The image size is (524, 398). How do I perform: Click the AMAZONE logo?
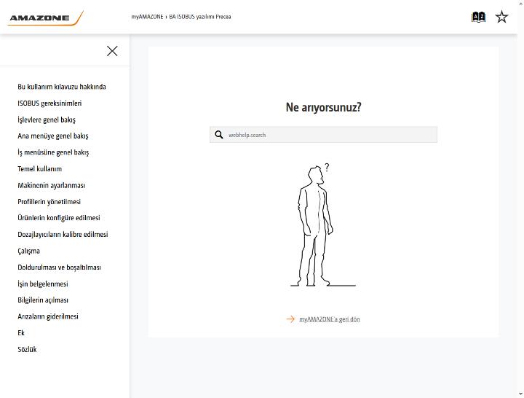tap(45, 18)
